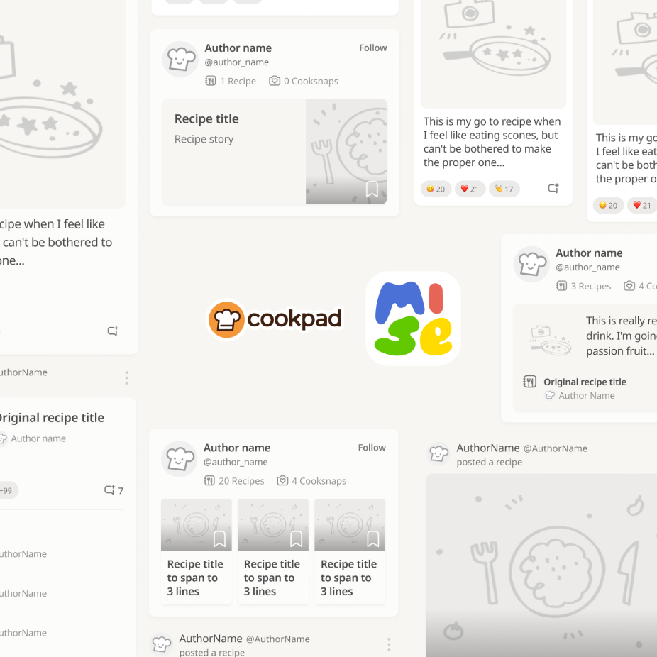The image size is (657, 657).
Task: Toggle bookmark on third 3-lines recipe thumbnail
Action: pyautogui.click(x=373, y=539)
